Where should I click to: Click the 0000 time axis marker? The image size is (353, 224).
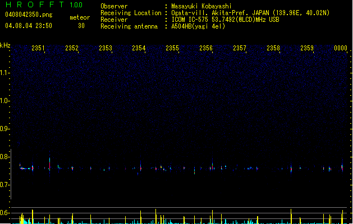coord(341,48)
